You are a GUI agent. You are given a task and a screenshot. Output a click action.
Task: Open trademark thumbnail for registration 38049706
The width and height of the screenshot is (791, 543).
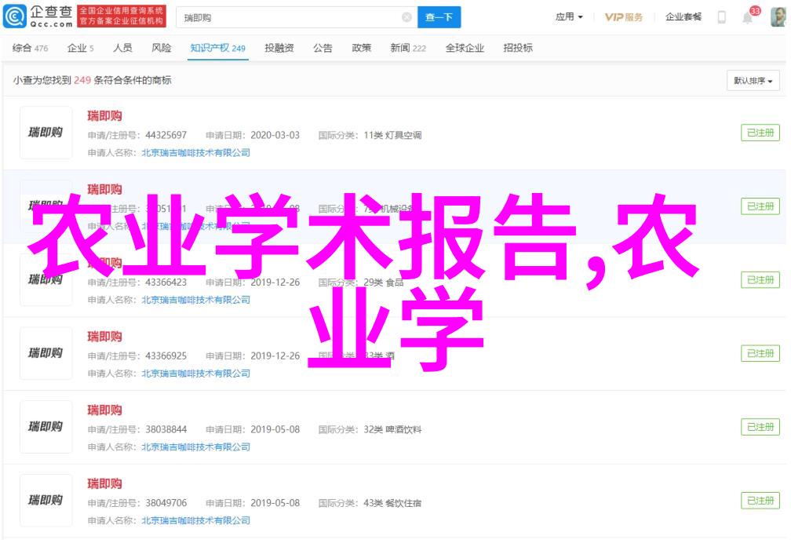pos(46,501)
